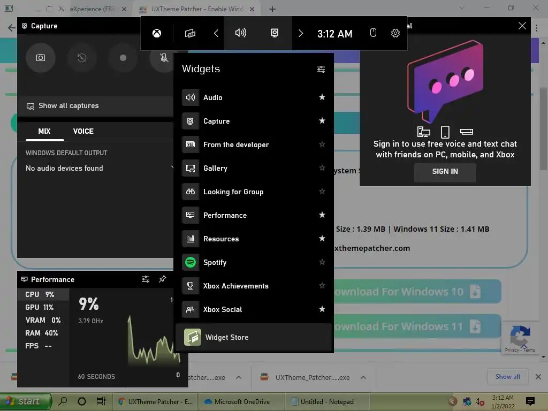Viewport: 548px width, 411px height.
Task: Click the browser back arrow
Action: (12, 28)
